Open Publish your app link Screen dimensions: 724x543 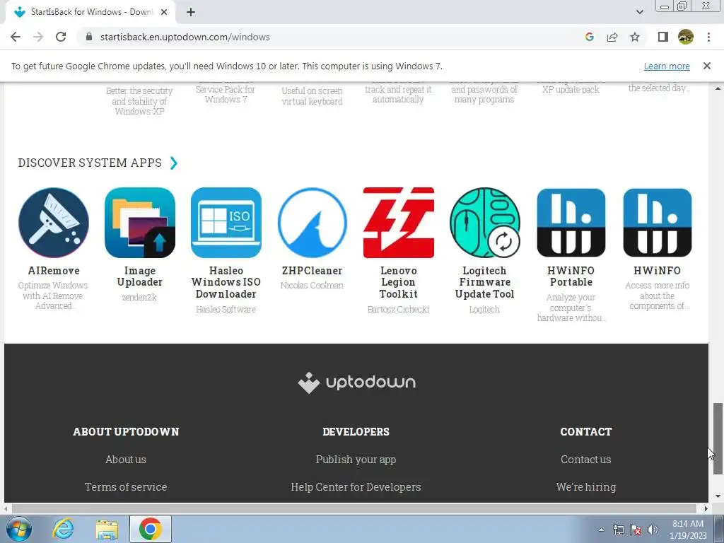coord(356,460)
